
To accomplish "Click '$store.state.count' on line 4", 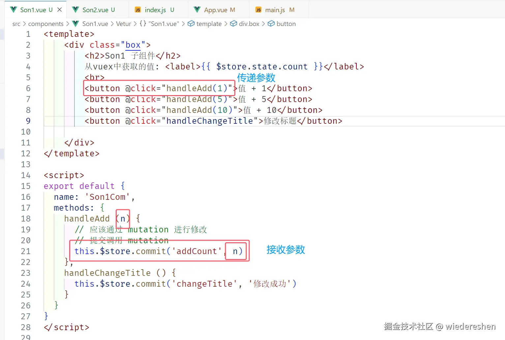I will click(x=262, y=67).
